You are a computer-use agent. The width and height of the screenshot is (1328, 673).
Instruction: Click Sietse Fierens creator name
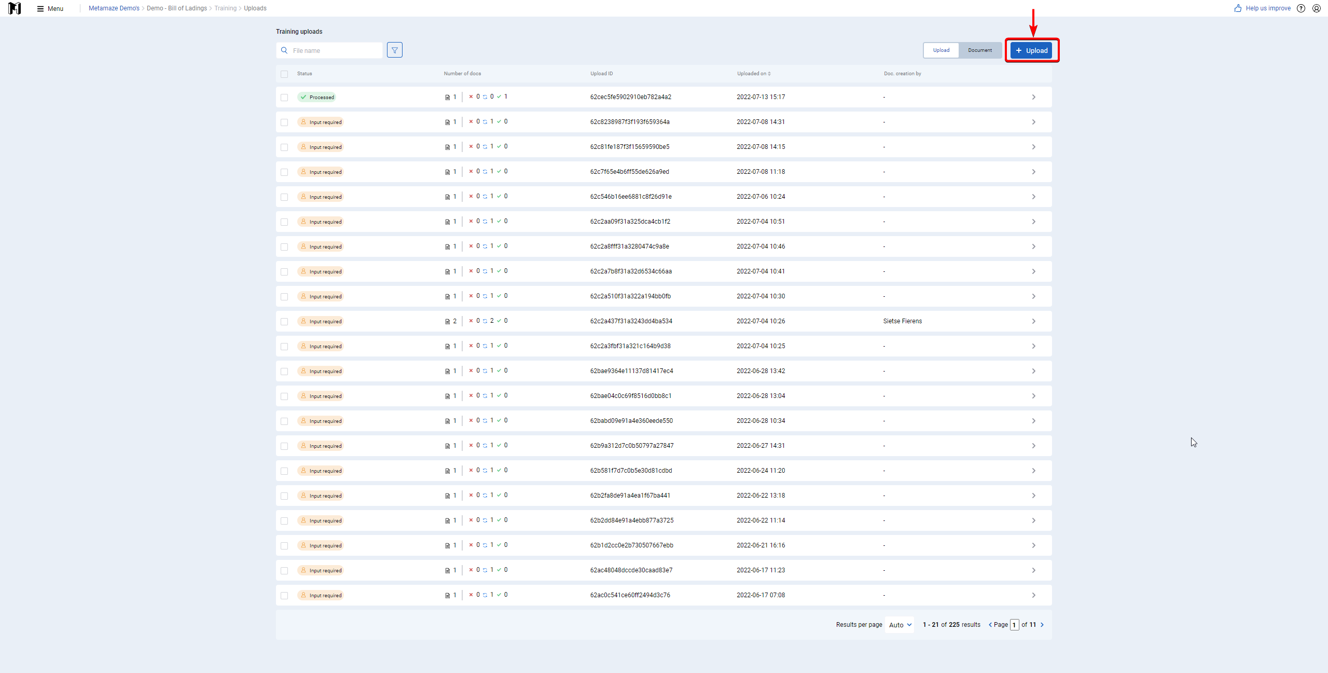(x=903, y=321)
